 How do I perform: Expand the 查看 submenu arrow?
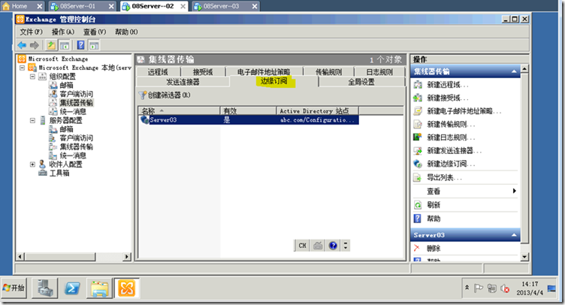coord(515,191)
